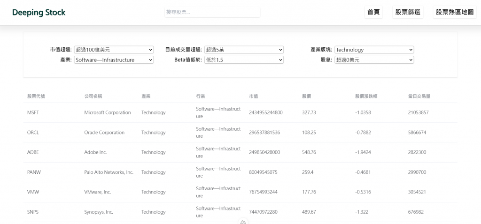Click stock price 108.25

(309, 133)
